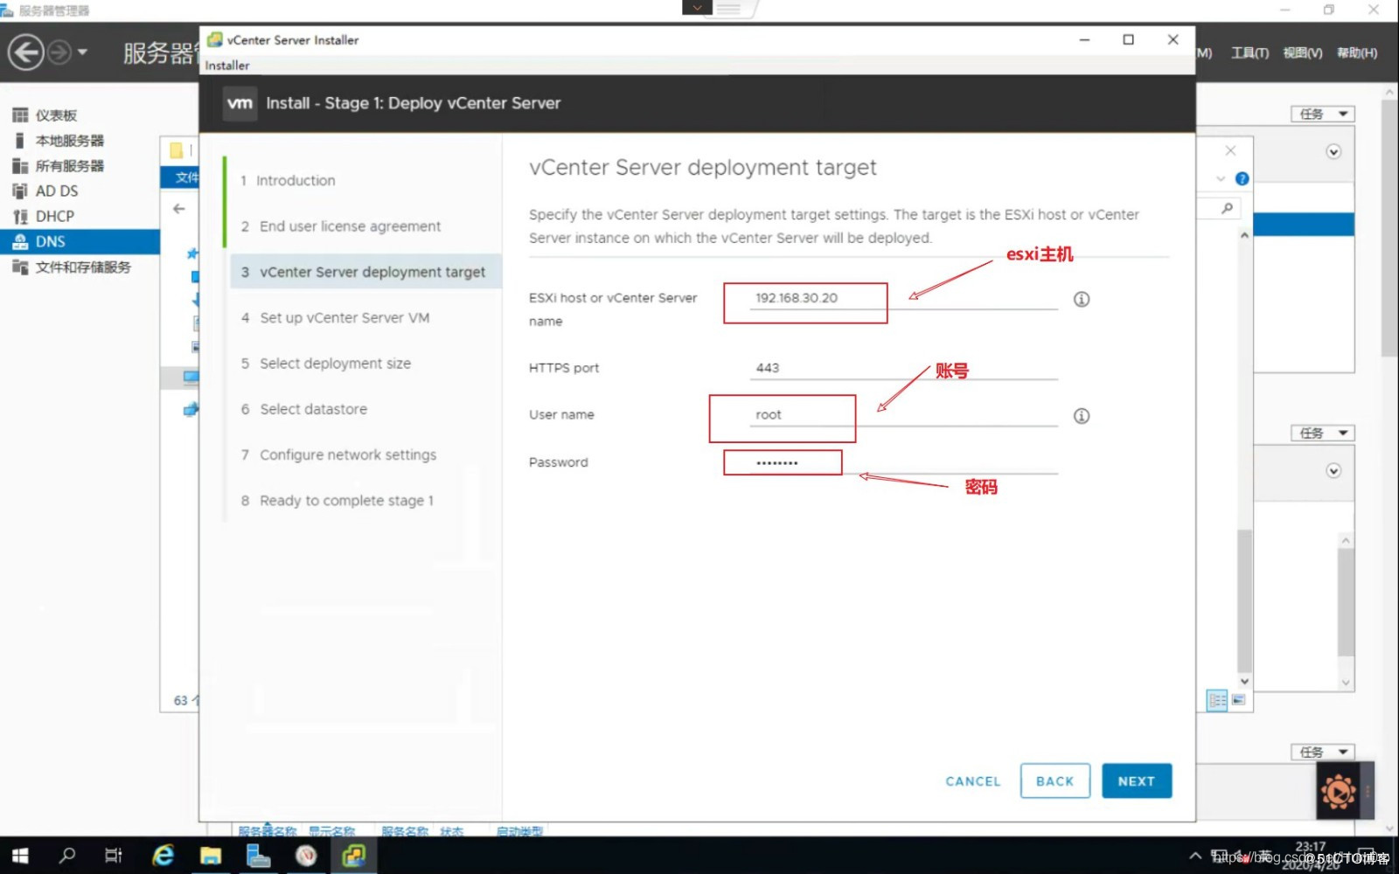This screenshot has width=1399, height=874.
Task: Click the CANCEL button
Action: (x=972, y=781)
